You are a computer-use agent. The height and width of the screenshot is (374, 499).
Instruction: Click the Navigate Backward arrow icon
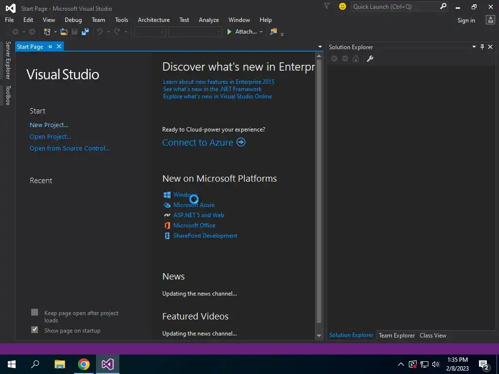[x=15, y=32]
